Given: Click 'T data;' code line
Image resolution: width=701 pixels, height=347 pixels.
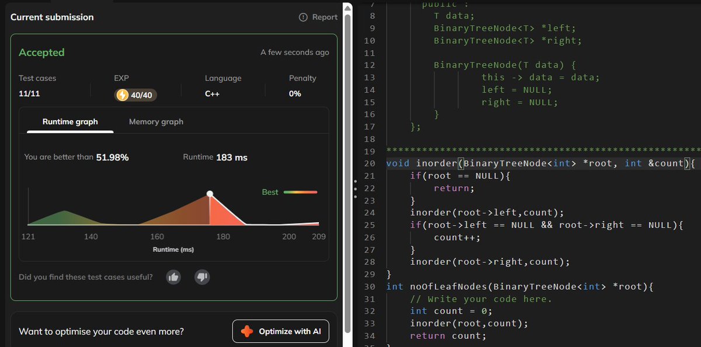Looking at the screenshot, I should point(454,16).
